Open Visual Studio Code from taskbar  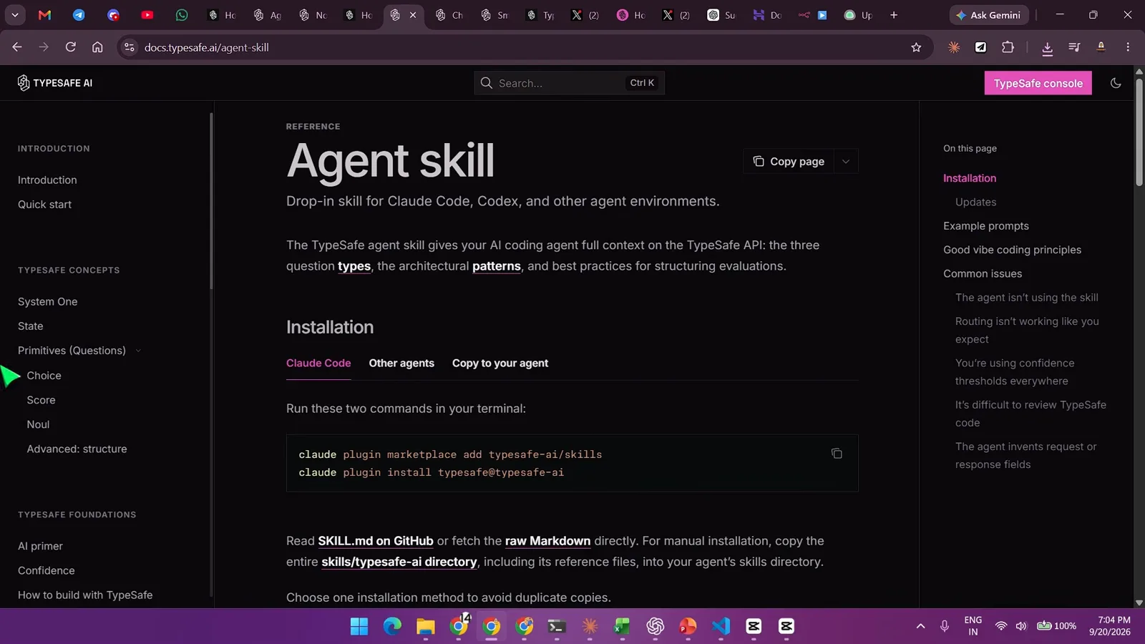721,627
